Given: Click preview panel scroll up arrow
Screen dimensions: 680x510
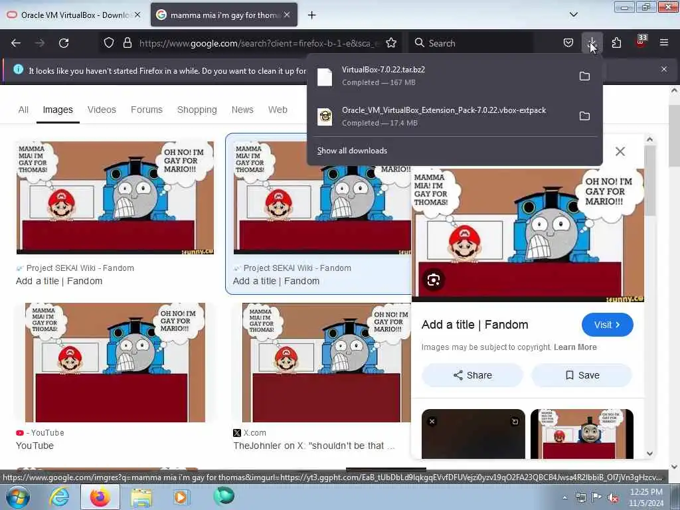Looking at the screenshot, I should (x=649, y=139).
